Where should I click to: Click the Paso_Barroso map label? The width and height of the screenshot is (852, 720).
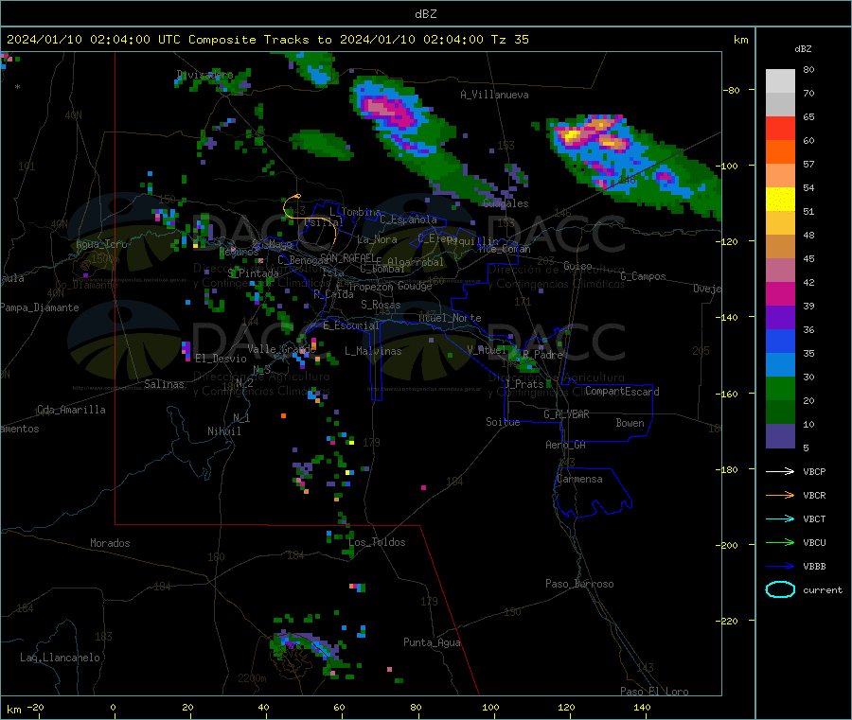[579, 584]
